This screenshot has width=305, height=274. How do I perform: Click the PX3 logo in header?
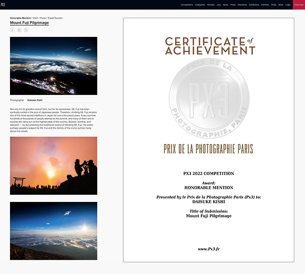coord(3,5)
